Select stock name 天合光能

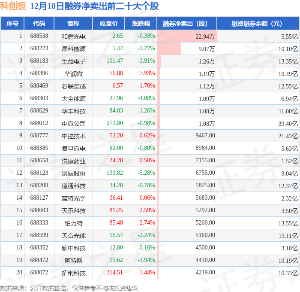pyautogui.click(x=73, y=236)
